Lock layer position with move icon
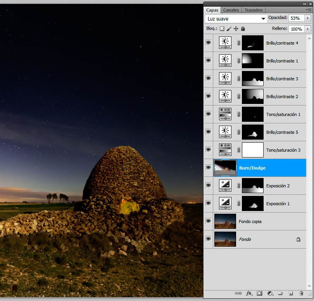Screen dimensions: 314x301 (x=236, y=29)
